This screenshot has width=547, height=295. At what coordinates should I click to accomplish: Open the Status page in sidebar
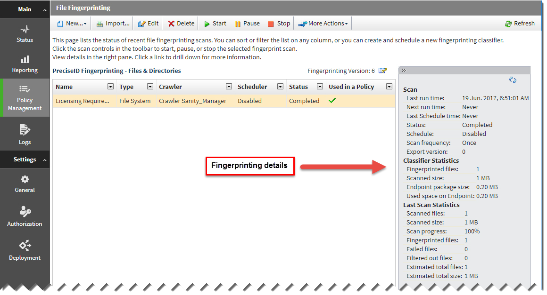[25, 34]
